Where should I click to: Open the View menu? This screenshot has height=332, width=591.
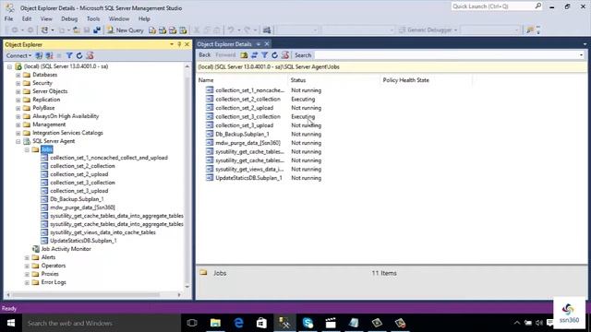click(x=46, y=18)
